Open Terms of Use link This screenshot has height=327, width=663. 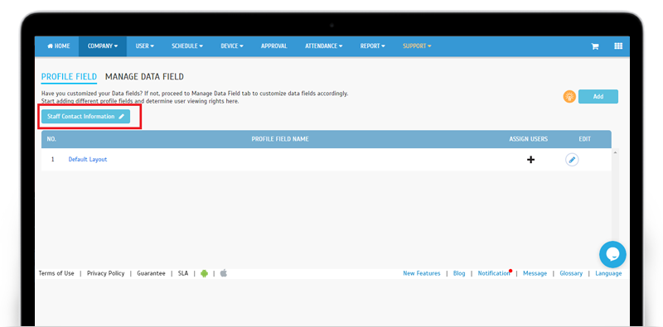(x=56, y=273)
